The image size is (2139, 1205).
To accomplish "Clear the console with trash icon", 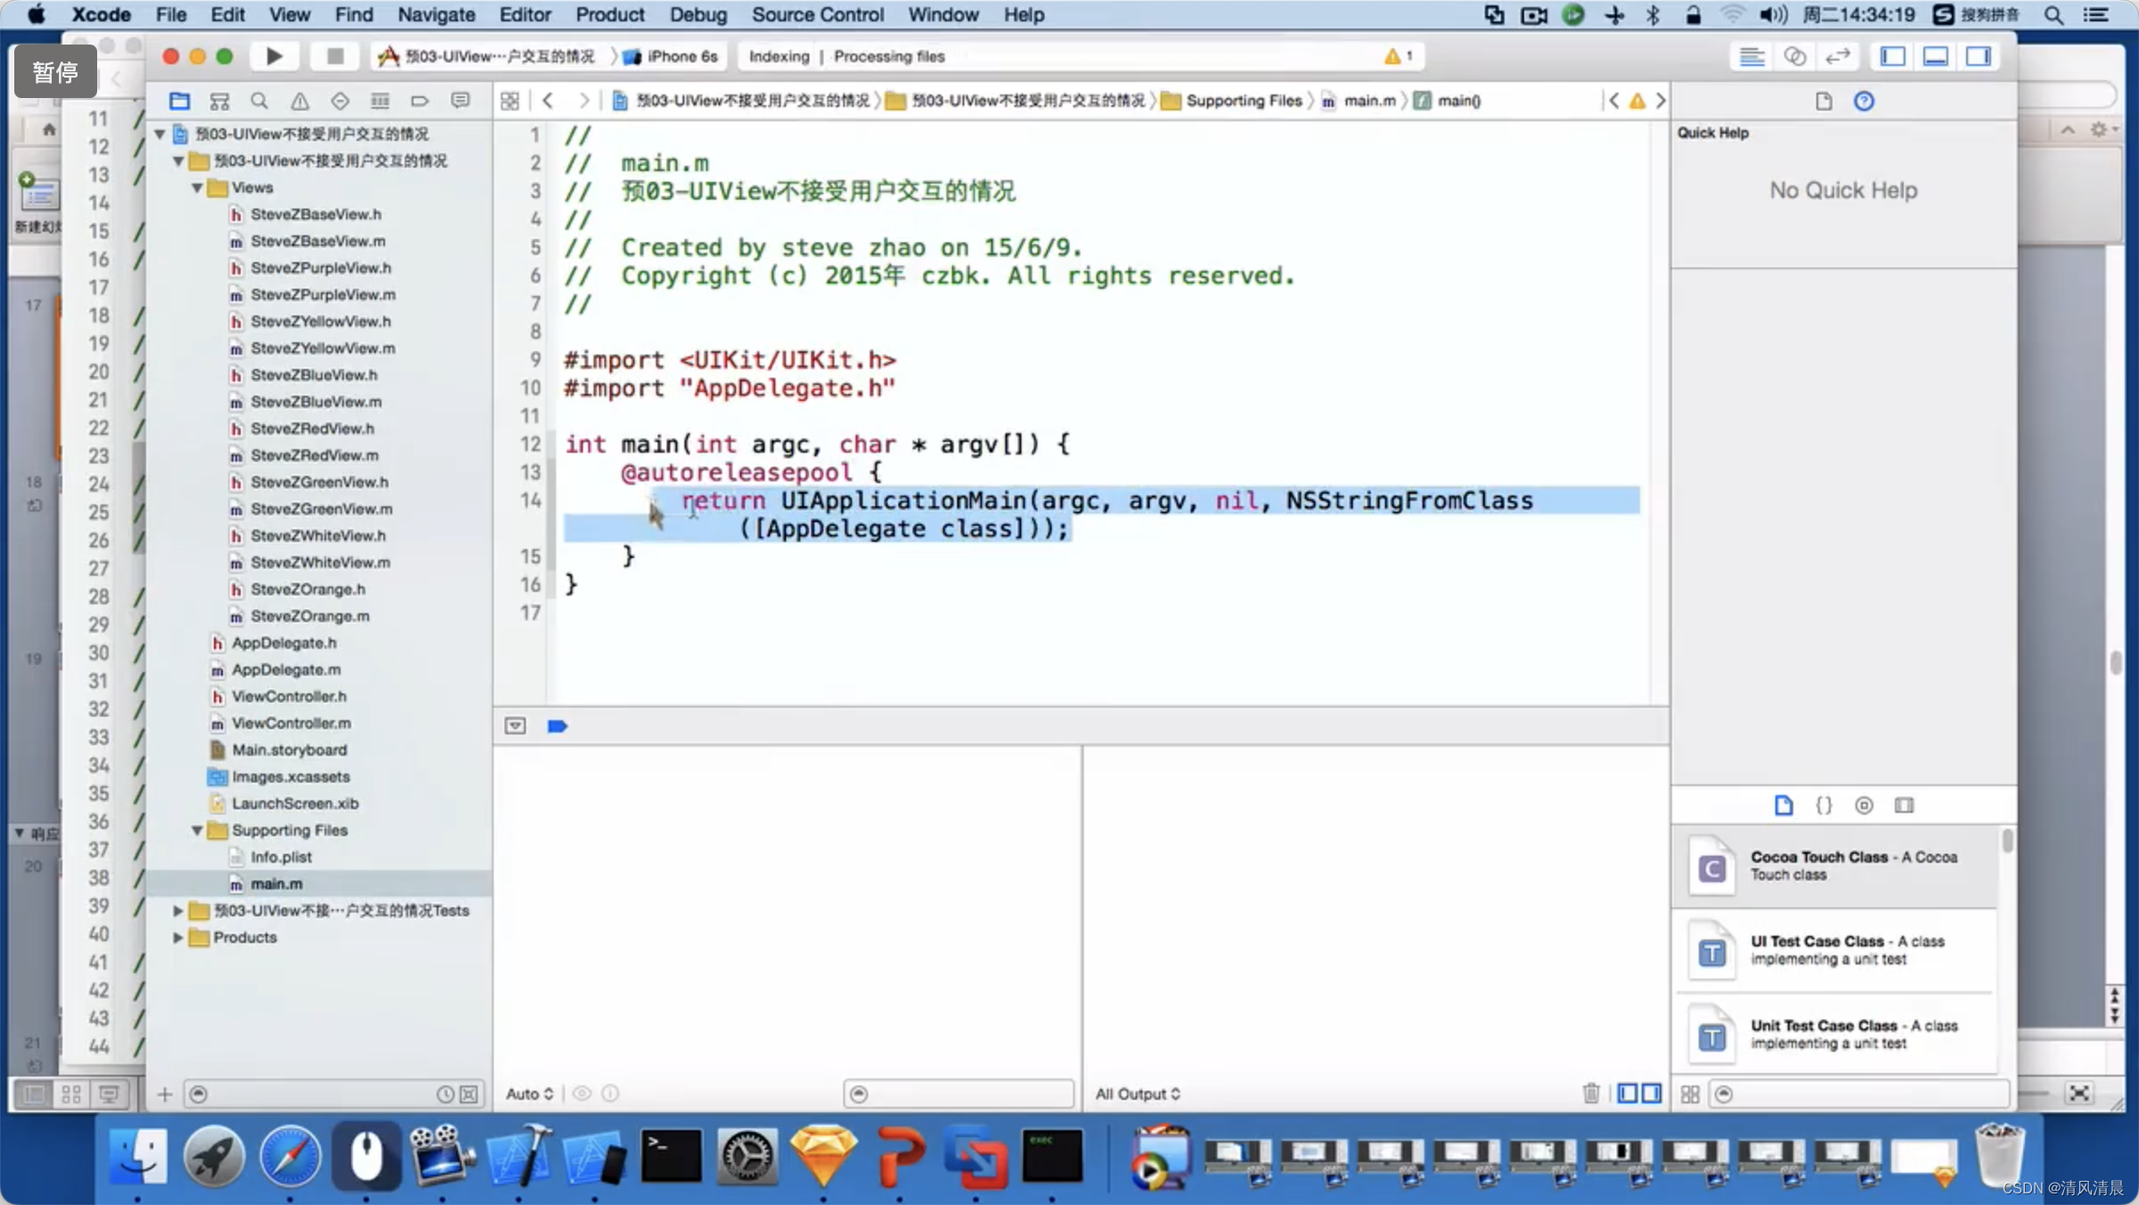I will 1591,1093.
